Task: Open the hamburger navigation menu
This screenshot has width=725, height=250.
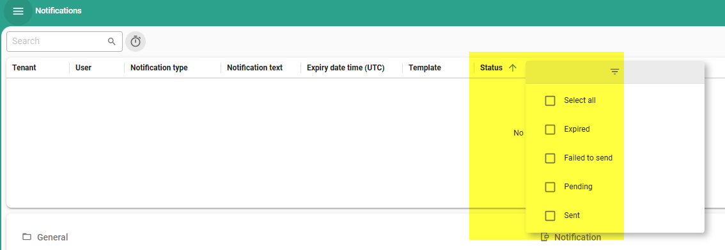Action: [18, 11]
